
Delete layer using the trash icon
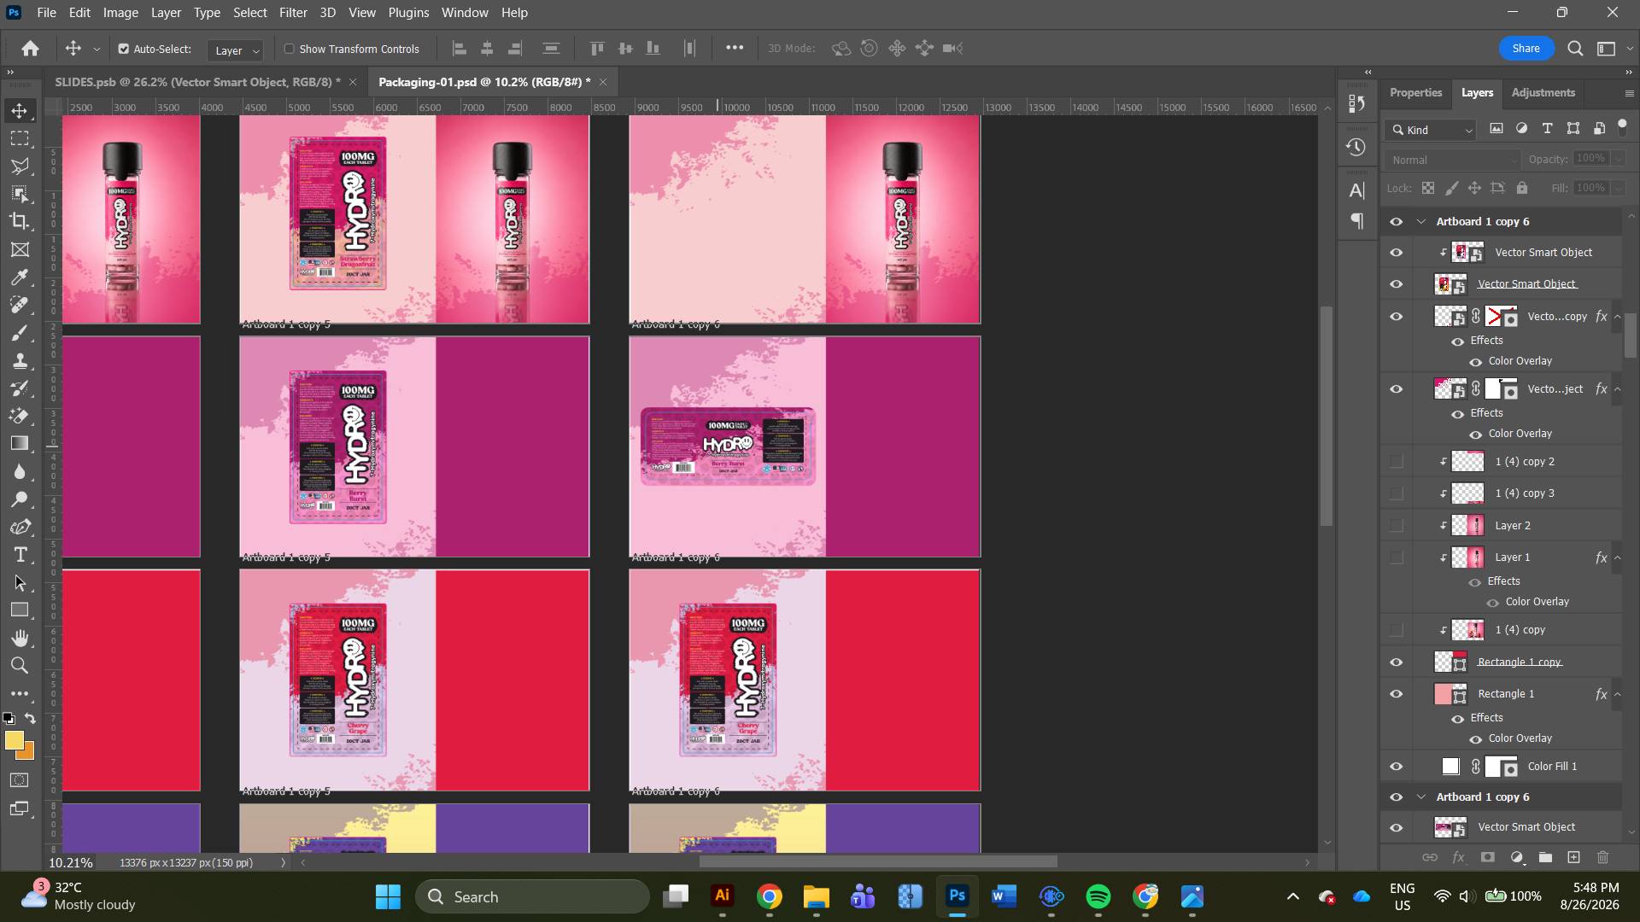[x=1602, y=857]
